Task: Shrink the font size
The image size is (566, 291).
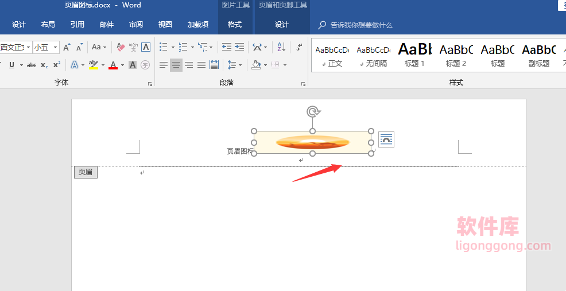Action: pos(79,47)
